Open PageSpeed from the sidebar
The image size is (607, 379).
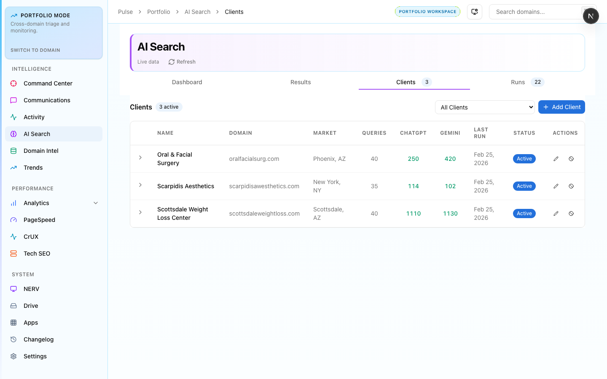[x=39, y=220]
